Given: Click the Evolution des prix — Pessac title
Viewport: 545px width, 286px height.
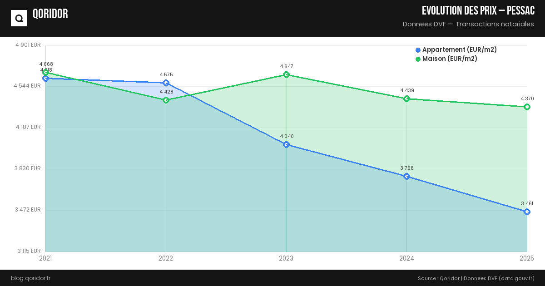Looking at the screenshot, I should [x=478, y=11].
